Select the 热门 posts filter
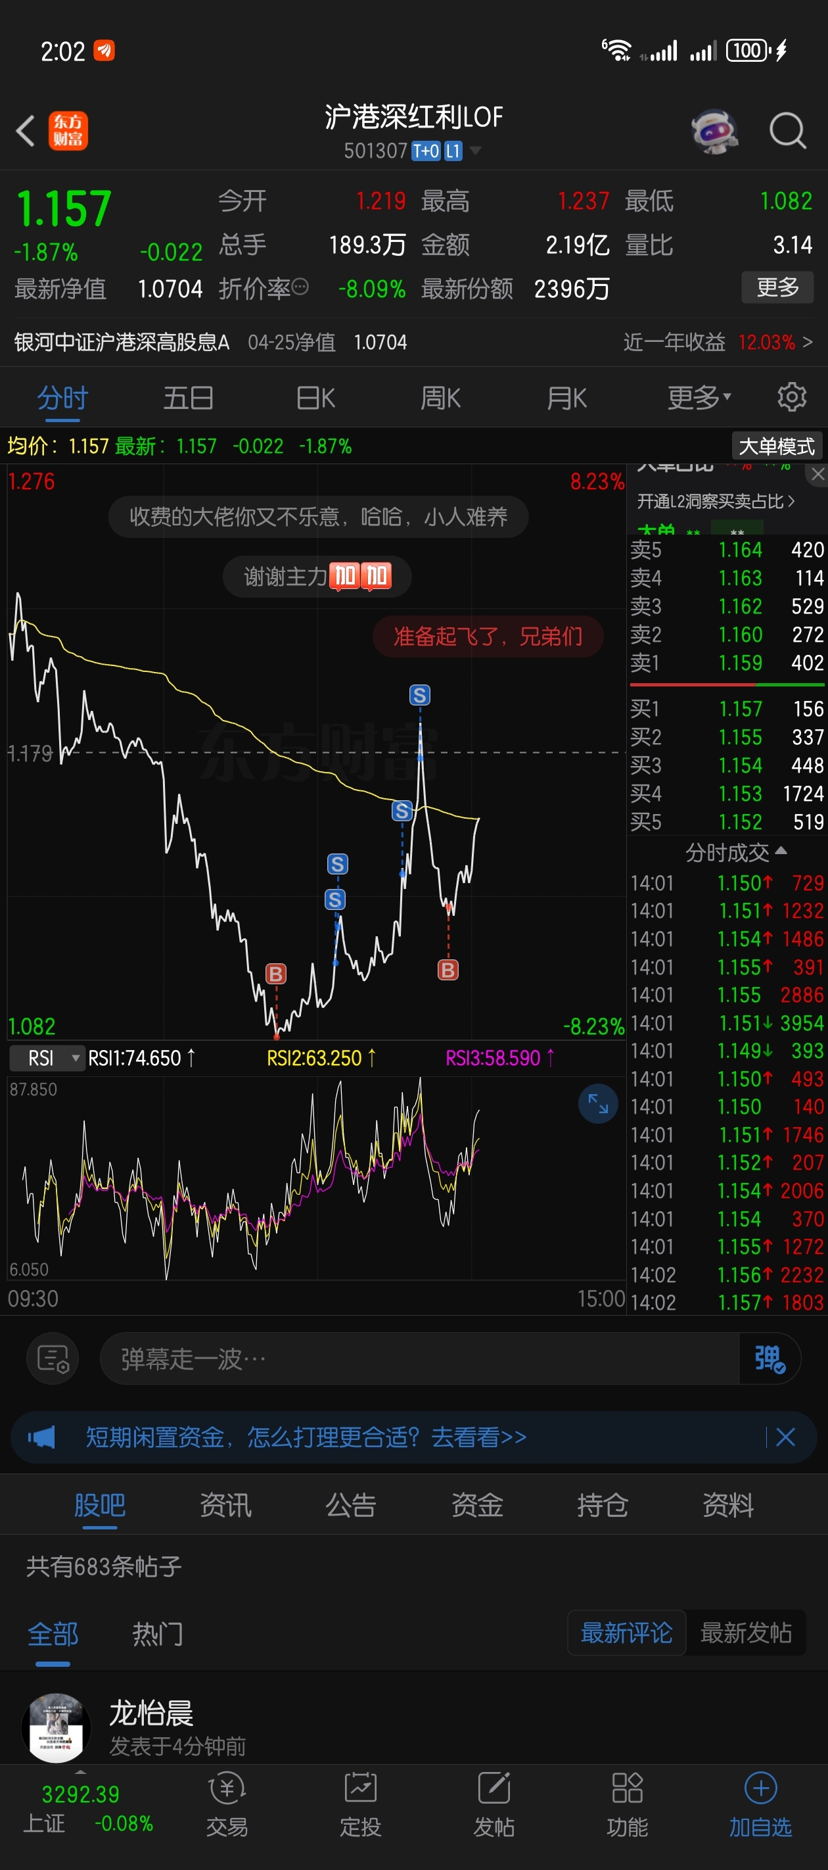Viewport: 828px width, 1870px height. click(158, 1634)
